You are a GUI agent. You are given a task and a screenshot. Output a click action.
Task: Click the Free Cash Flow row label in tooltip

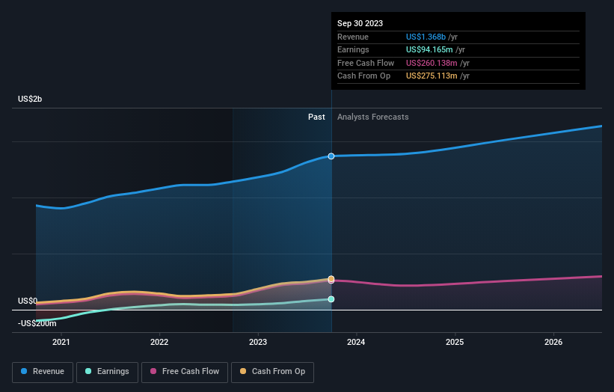[366, 63]
